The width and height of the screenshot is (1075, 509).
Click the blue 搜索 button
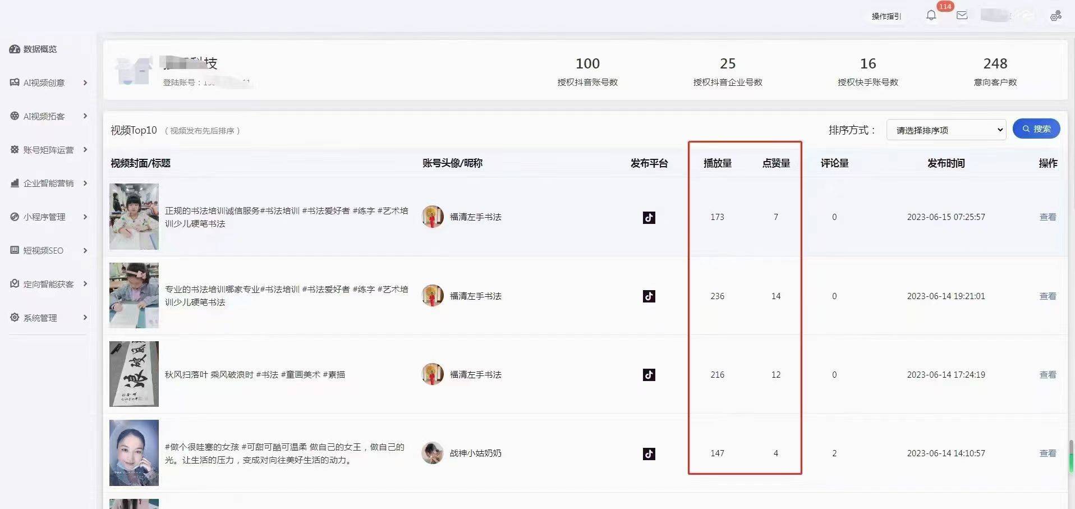(x=1036, y=129)
